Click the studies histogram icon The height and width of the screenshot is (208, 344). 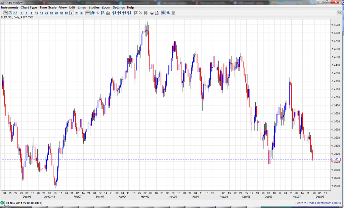coord(108,13)
